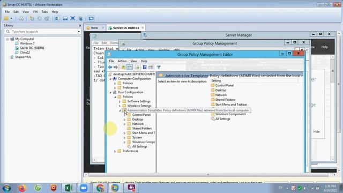Screen dimensions: 343x193
Task: Toggle the Show library sidebar icon
Action: [x=57, y=19]
